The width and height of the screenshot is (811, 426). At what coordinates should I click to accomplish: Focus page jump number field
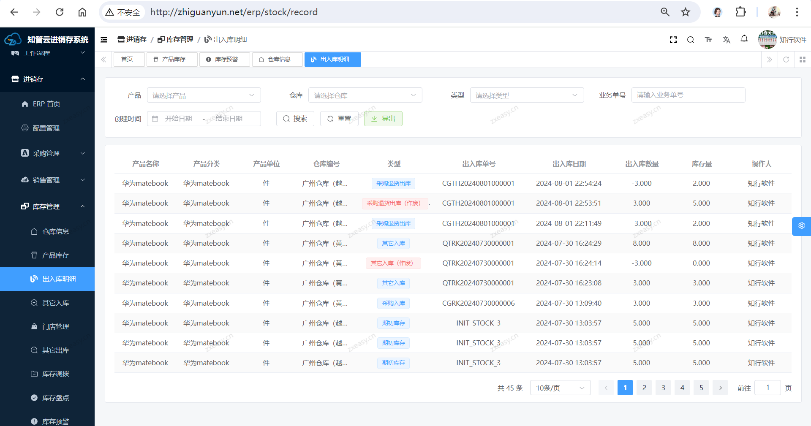[767, 388]
